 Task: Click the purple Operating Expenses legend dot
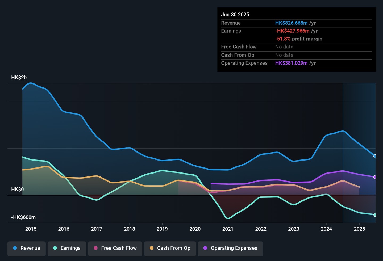click(205, 248)
